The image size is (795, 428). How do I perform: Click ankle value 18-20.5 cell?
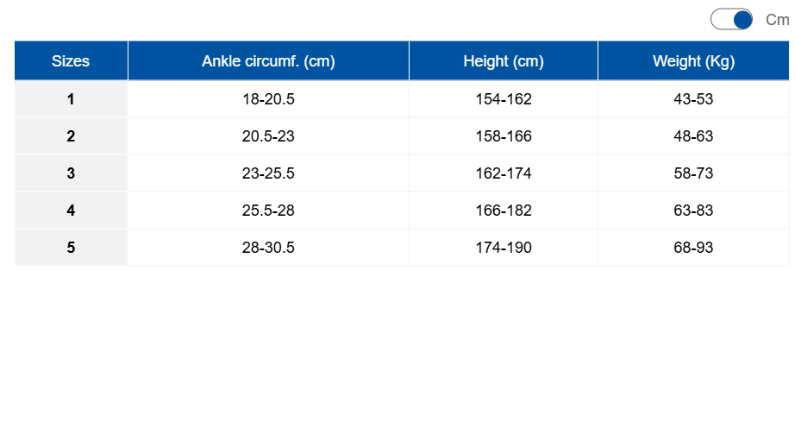click(268, 99)
